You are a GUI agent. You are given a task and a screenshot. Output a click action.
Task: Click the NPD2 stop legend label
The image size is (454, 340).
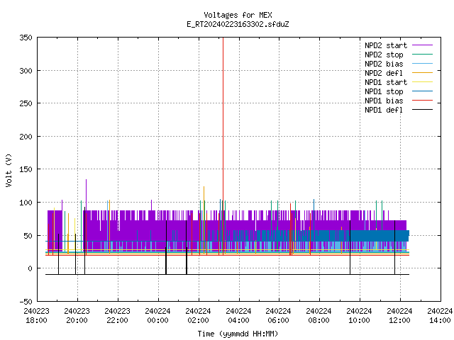[384, 55]
